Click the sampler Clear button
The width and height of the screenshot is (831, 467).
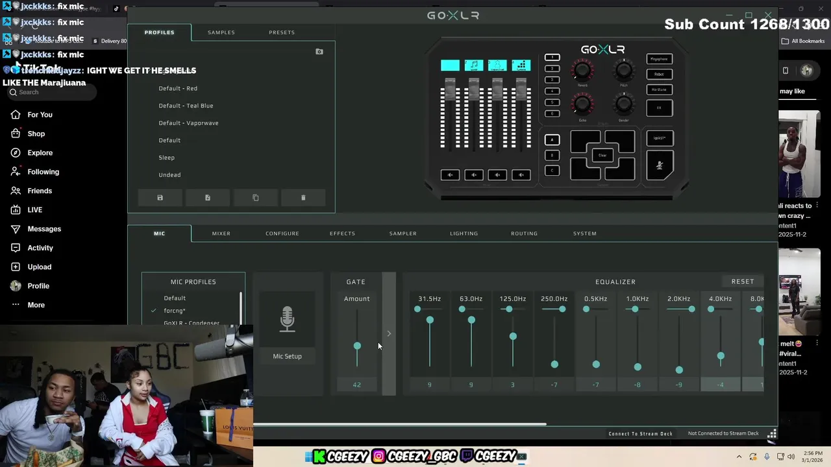(602, 156)
